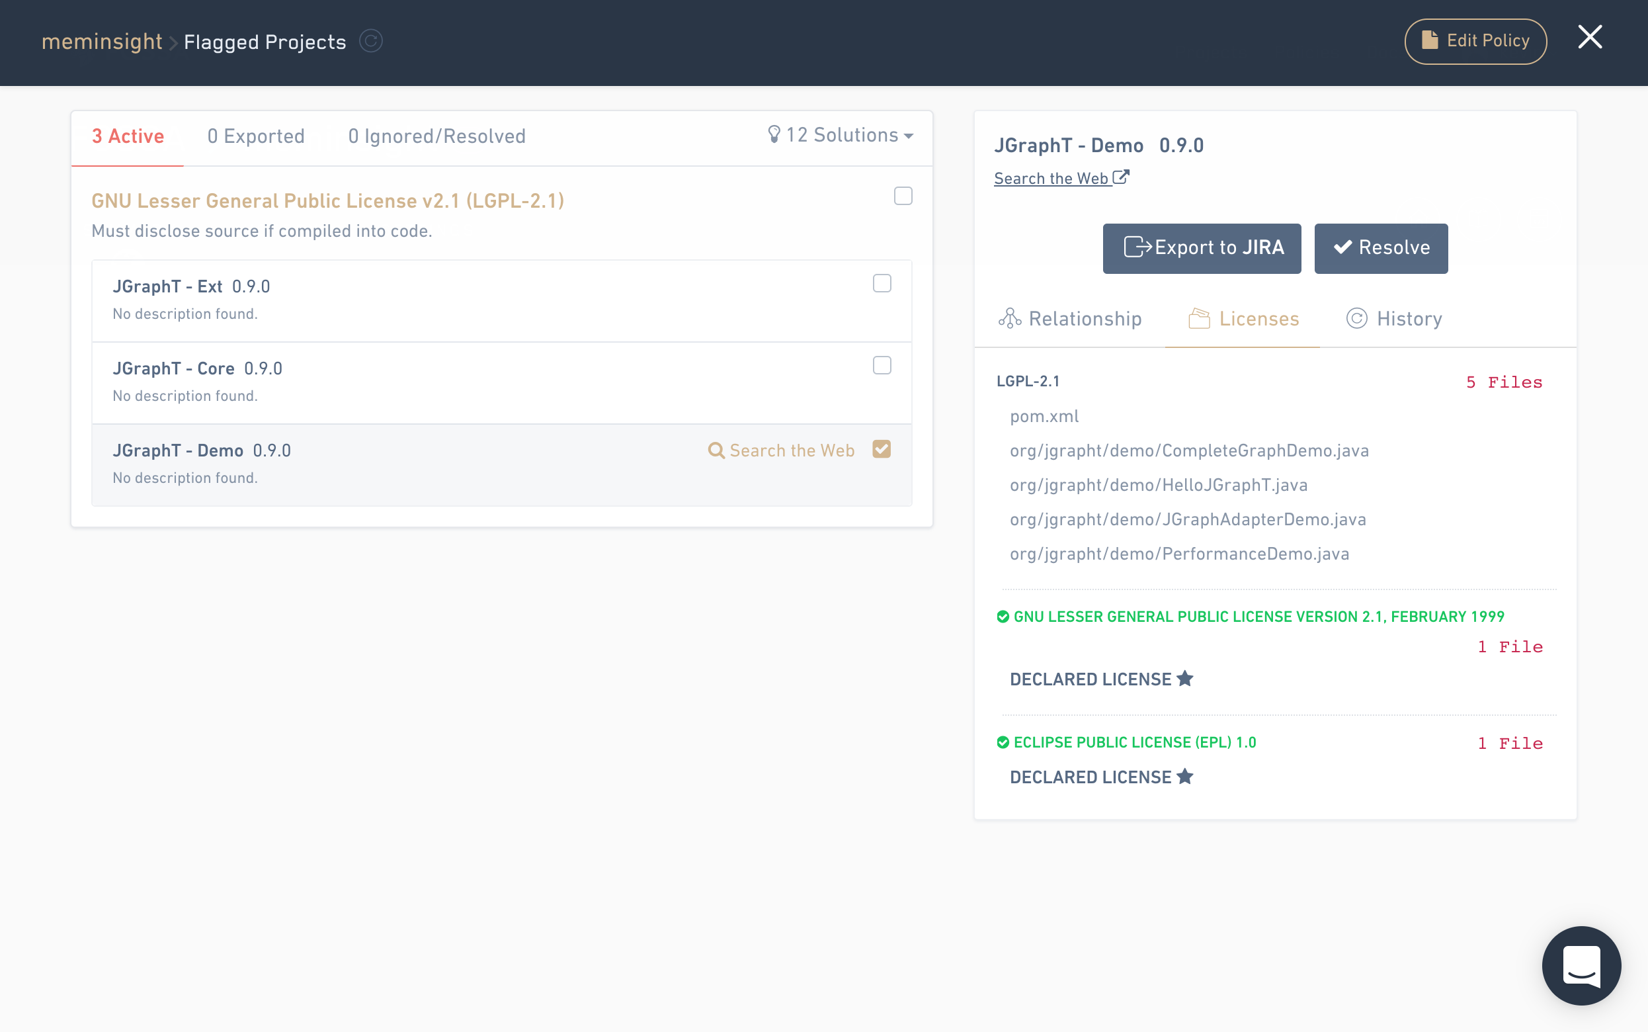Open the chat support bubble icon

click(1581, 965)
